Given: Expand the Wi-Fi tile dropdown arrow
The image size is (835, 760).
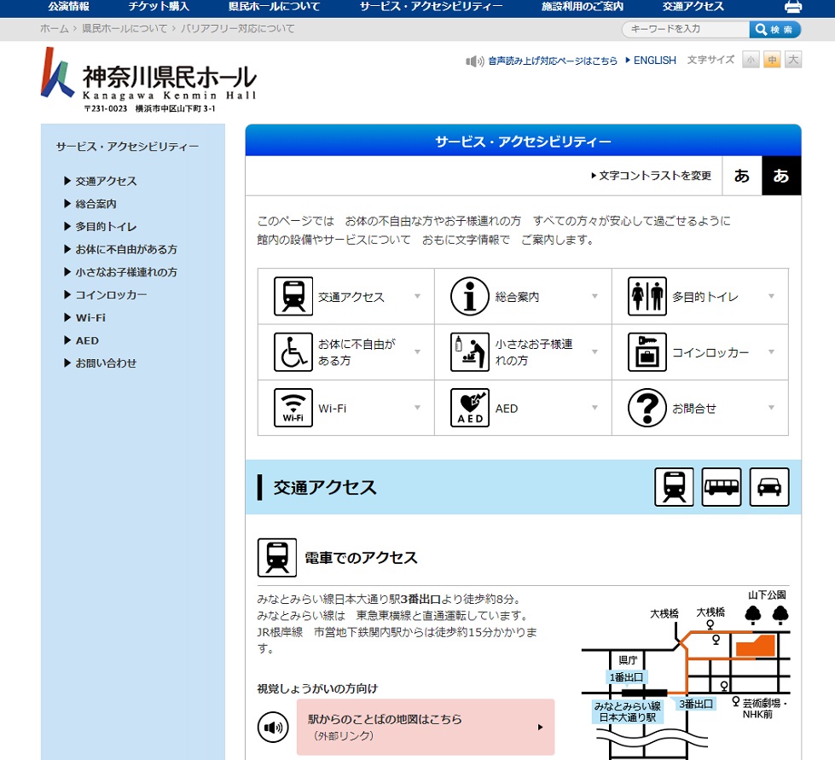Looking at the screenshot, I should [x=417, y=408].
